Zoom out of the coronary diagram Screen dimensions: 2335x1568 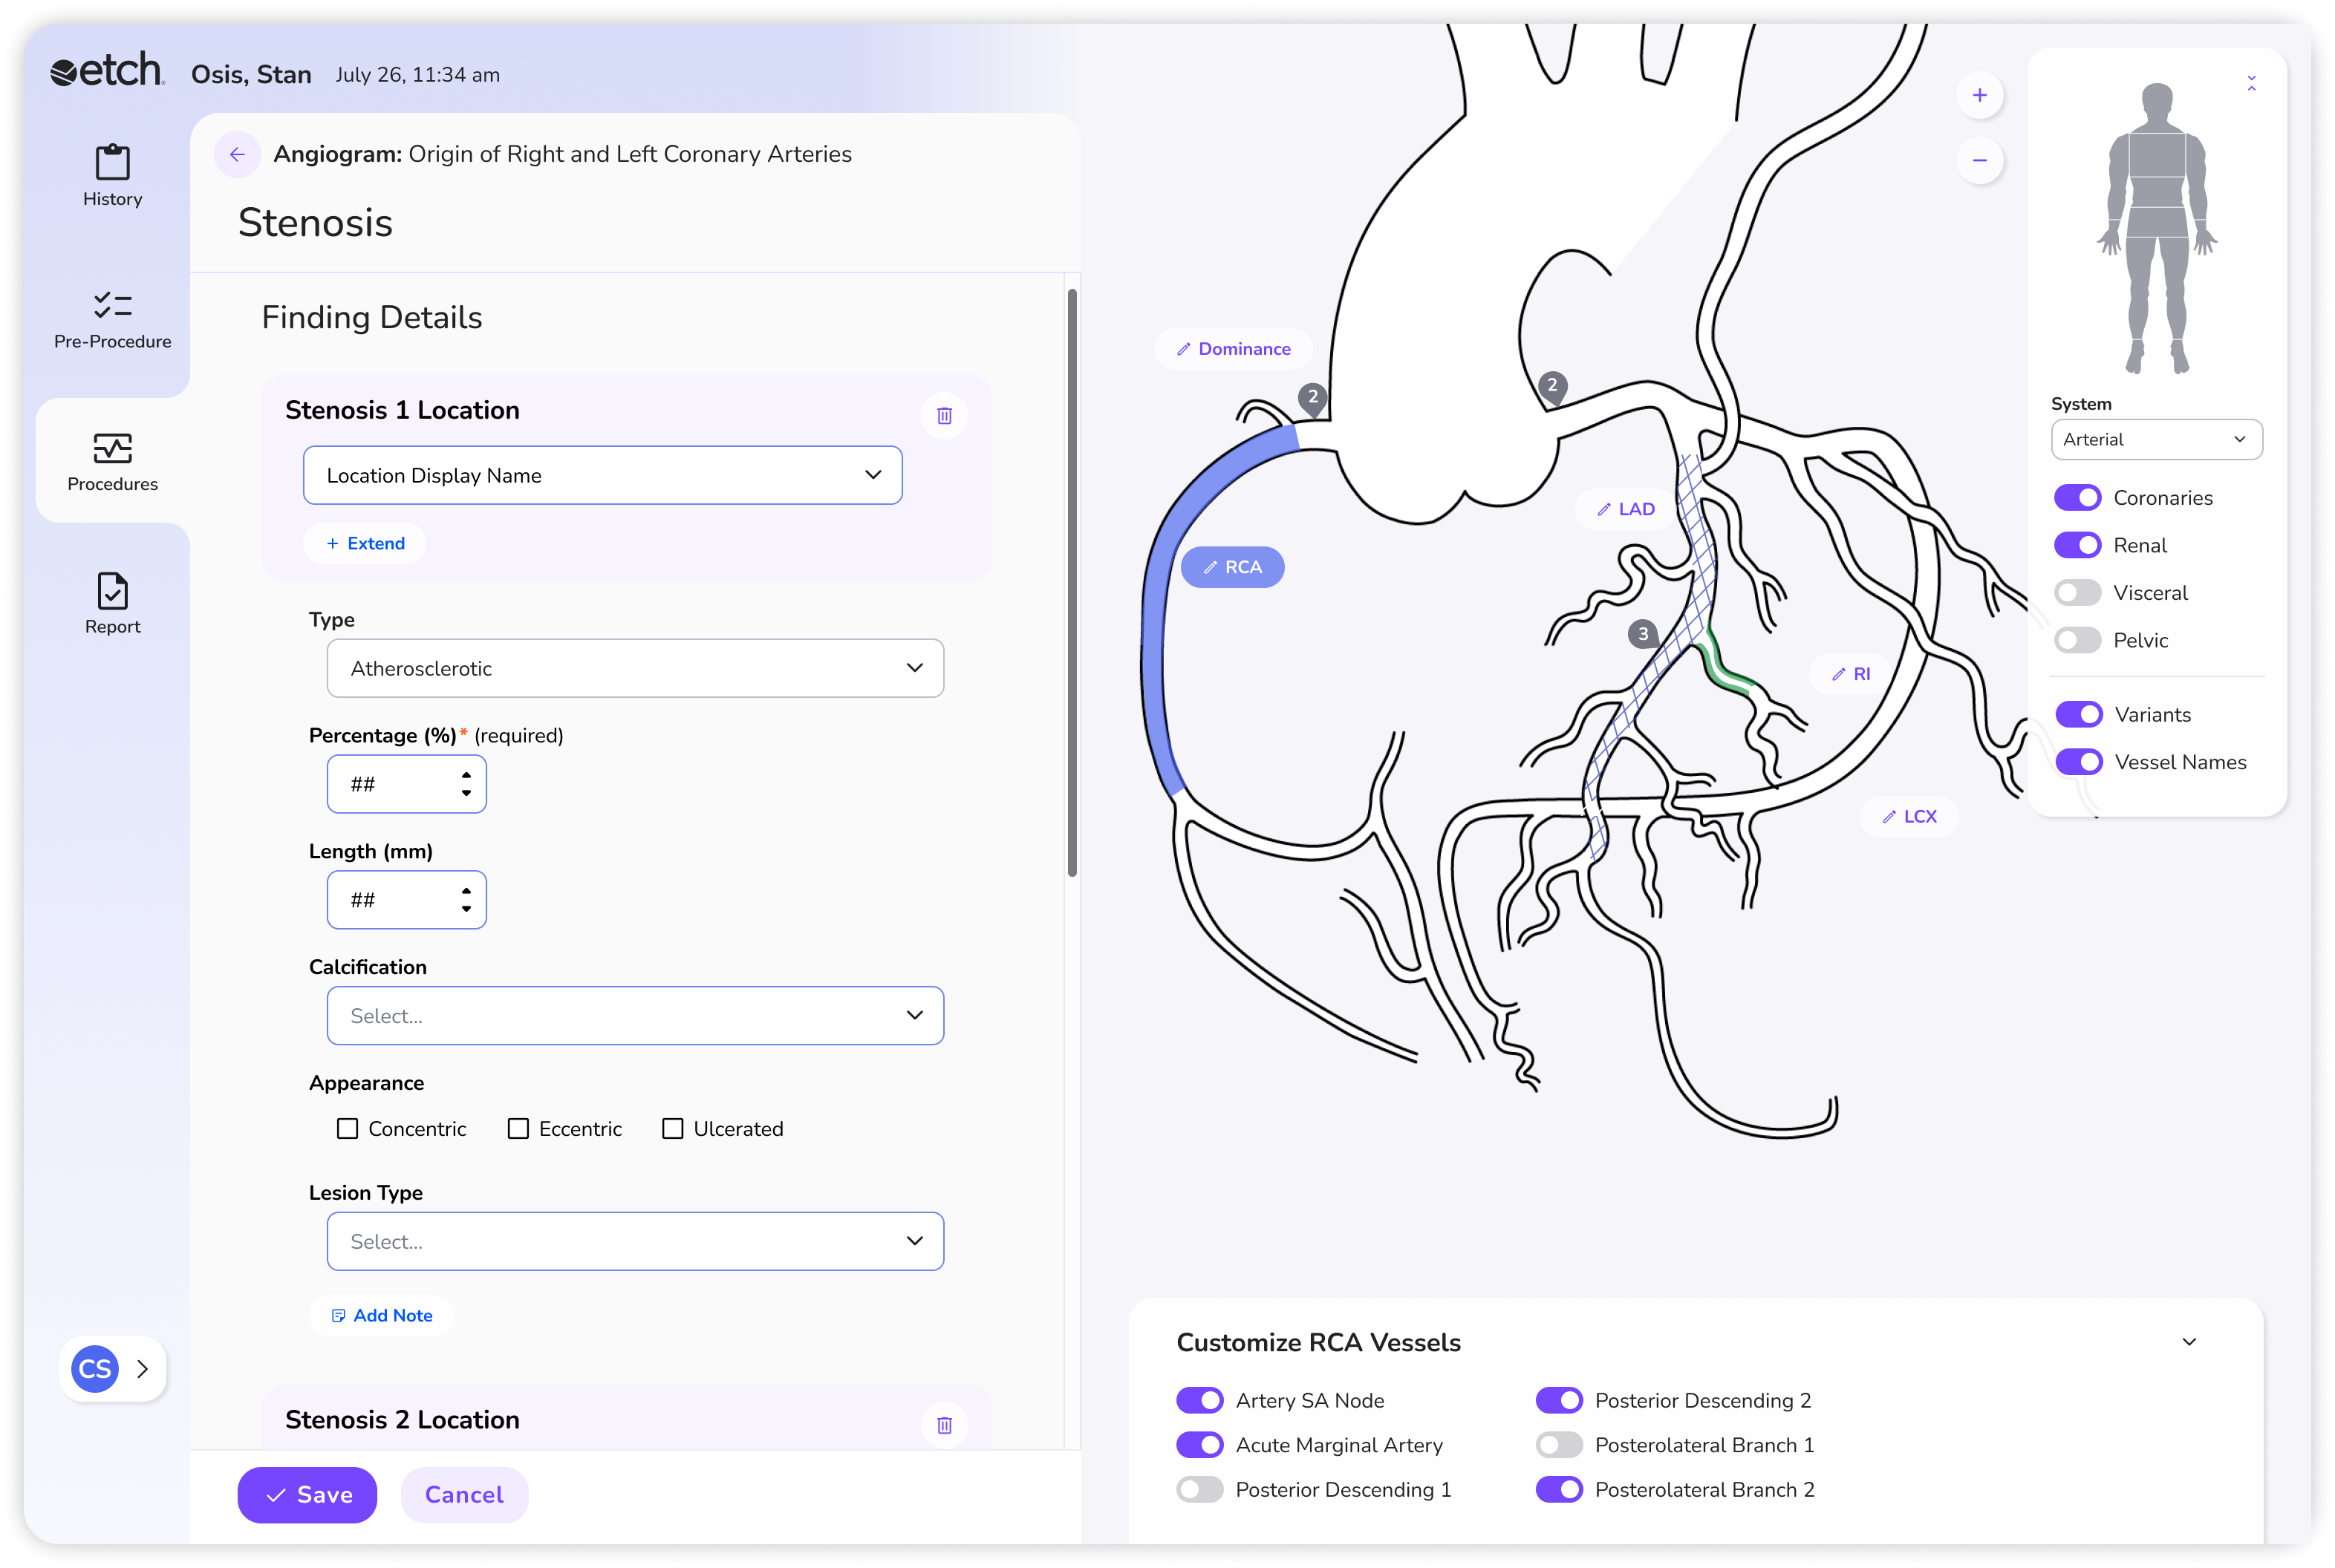coord(1979,161)
